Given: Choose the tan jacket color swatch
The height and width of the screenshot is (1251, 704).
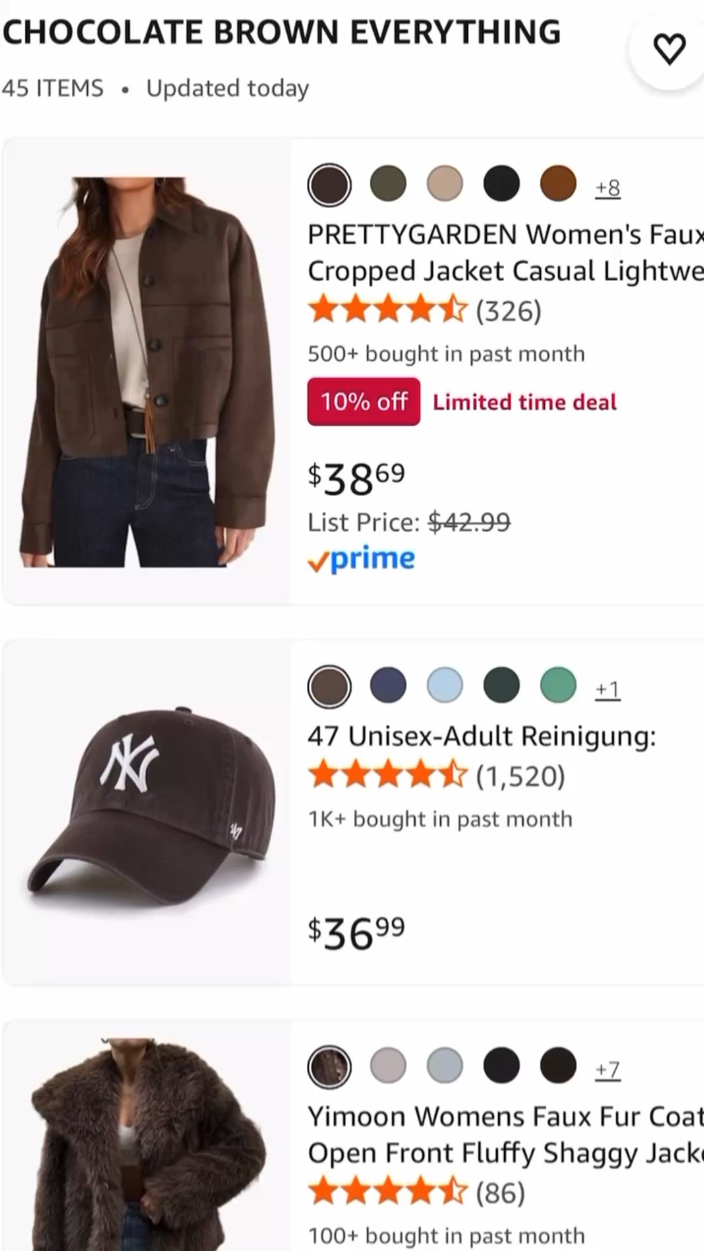Looking at the screenshot, I should coord(445,184).
